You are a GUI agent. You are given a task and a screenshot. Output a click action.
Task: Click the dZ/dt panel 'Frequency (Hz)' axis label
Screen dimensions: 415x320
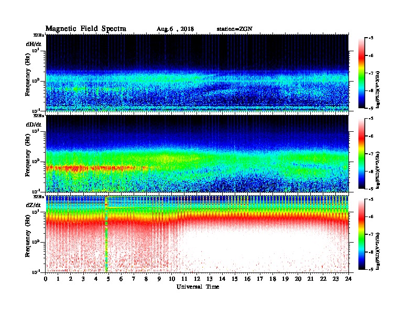point(28,236)
